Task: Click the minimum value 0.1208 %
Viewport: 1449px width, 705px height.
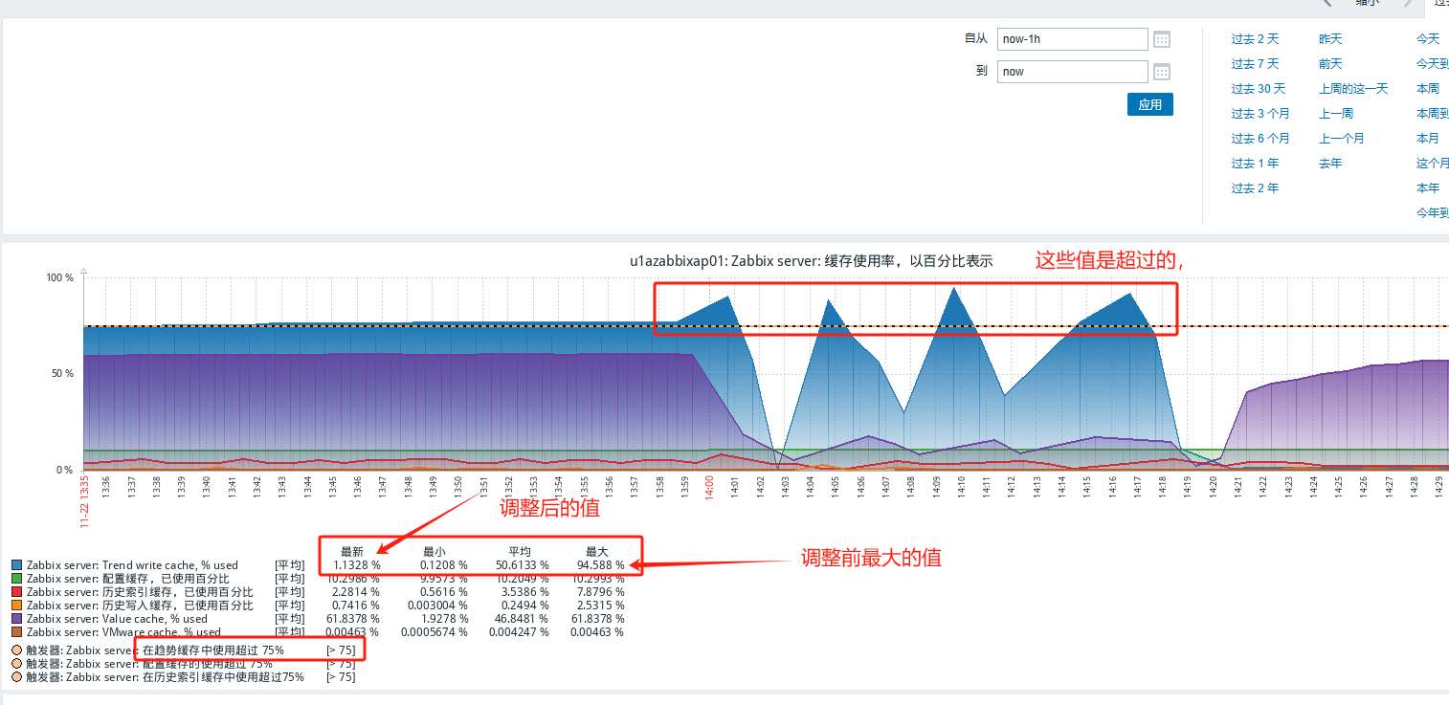Action: tap(443, 565)
